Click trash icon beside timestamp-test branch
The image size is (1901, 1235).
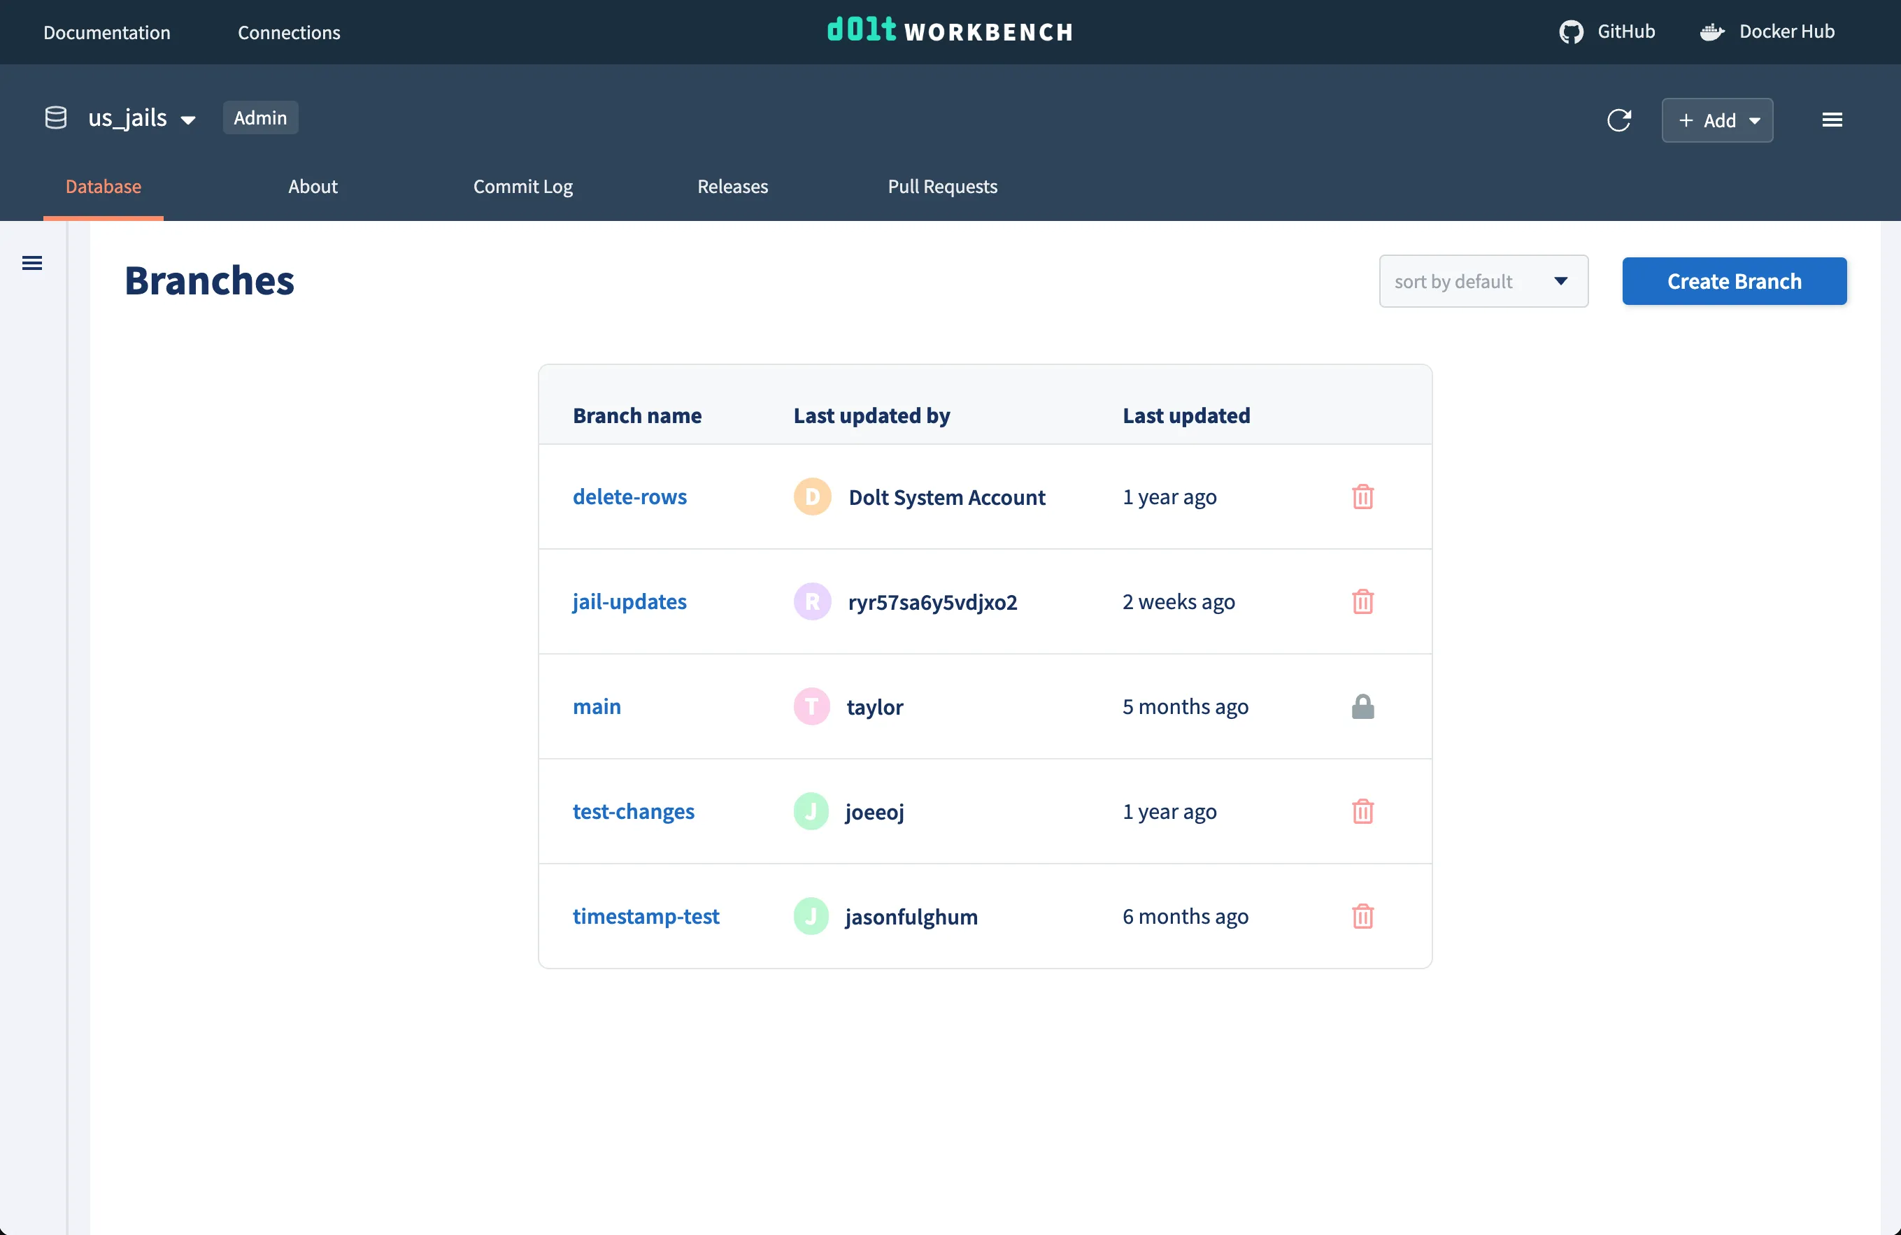(1362, 916)
